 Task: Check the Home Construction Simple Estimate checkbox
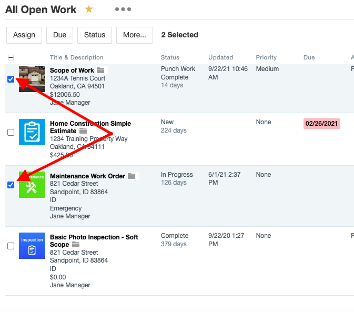point(11,132)
